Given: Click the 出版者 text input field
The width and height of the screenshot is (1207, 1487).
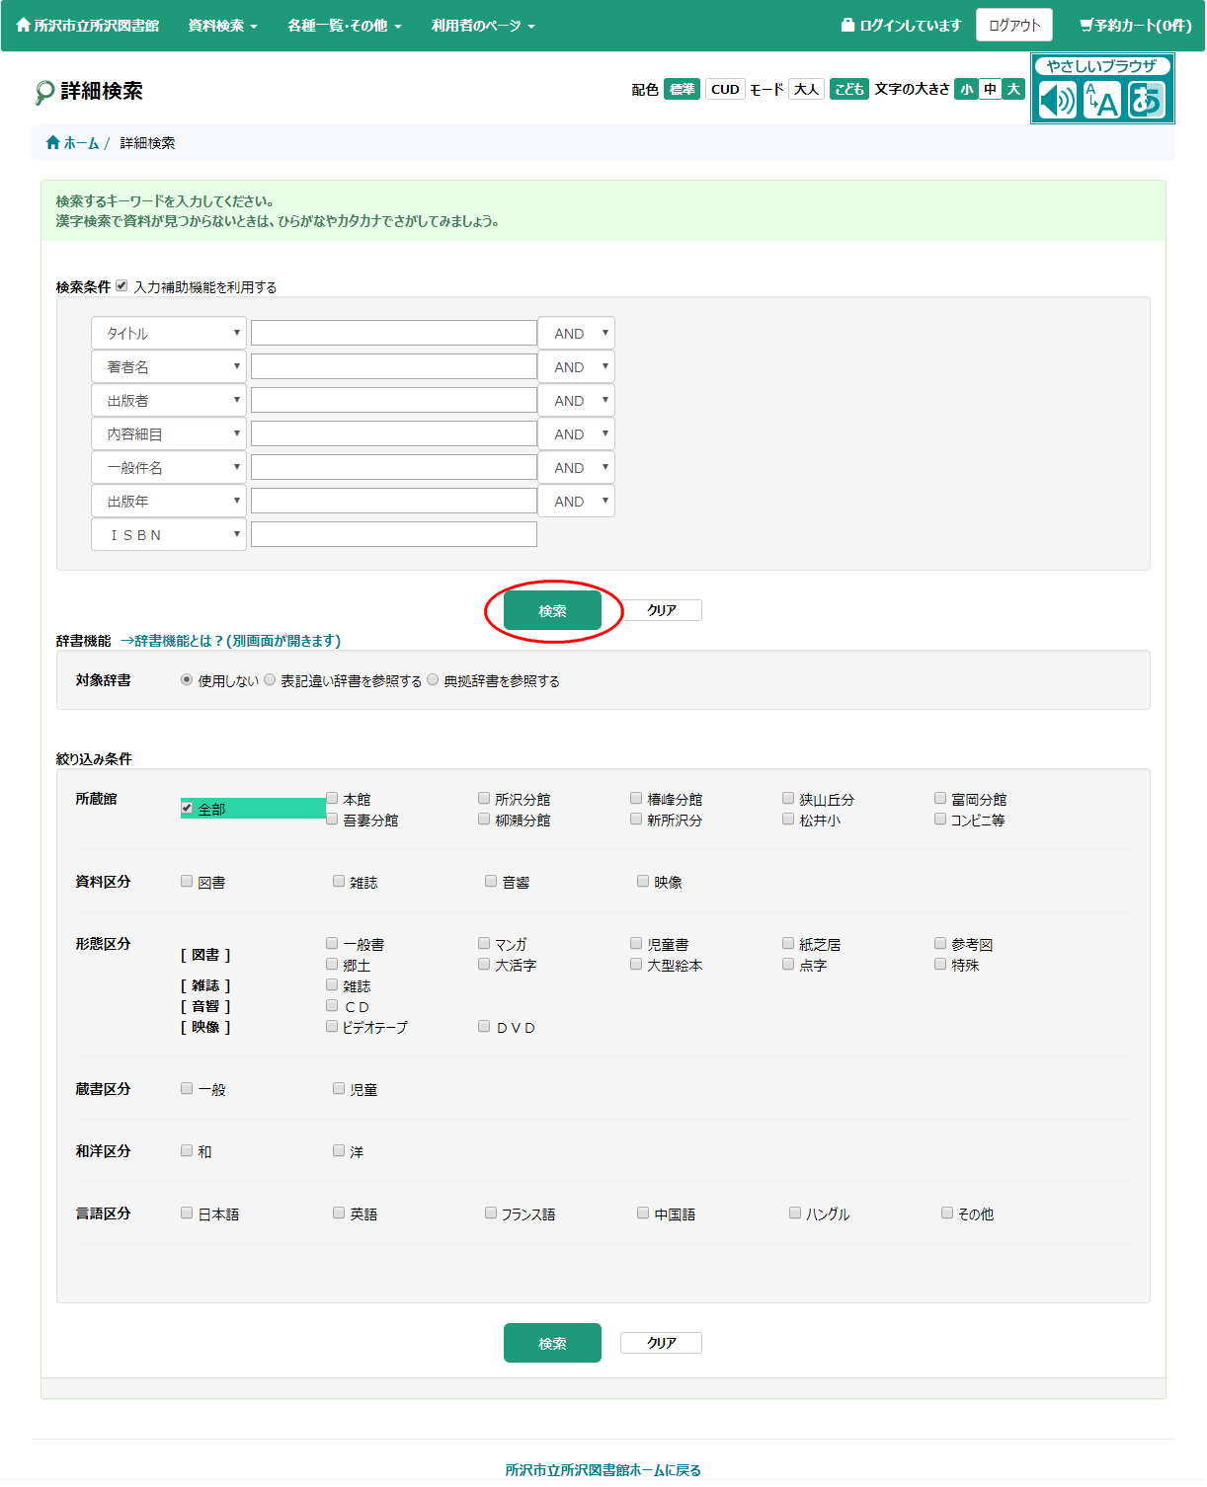Looking at the screenshot, I should coord(393,401).
